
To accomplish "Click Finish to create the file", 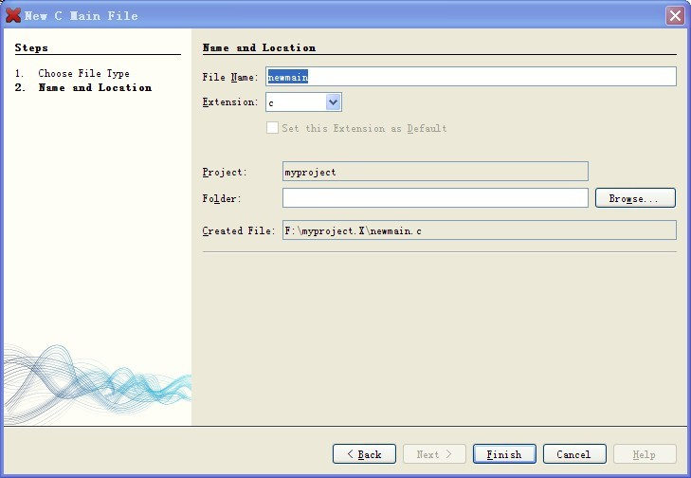I will [504, 453].
